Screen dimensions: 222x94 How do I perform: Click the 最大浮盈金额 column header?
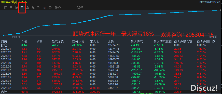183,42
